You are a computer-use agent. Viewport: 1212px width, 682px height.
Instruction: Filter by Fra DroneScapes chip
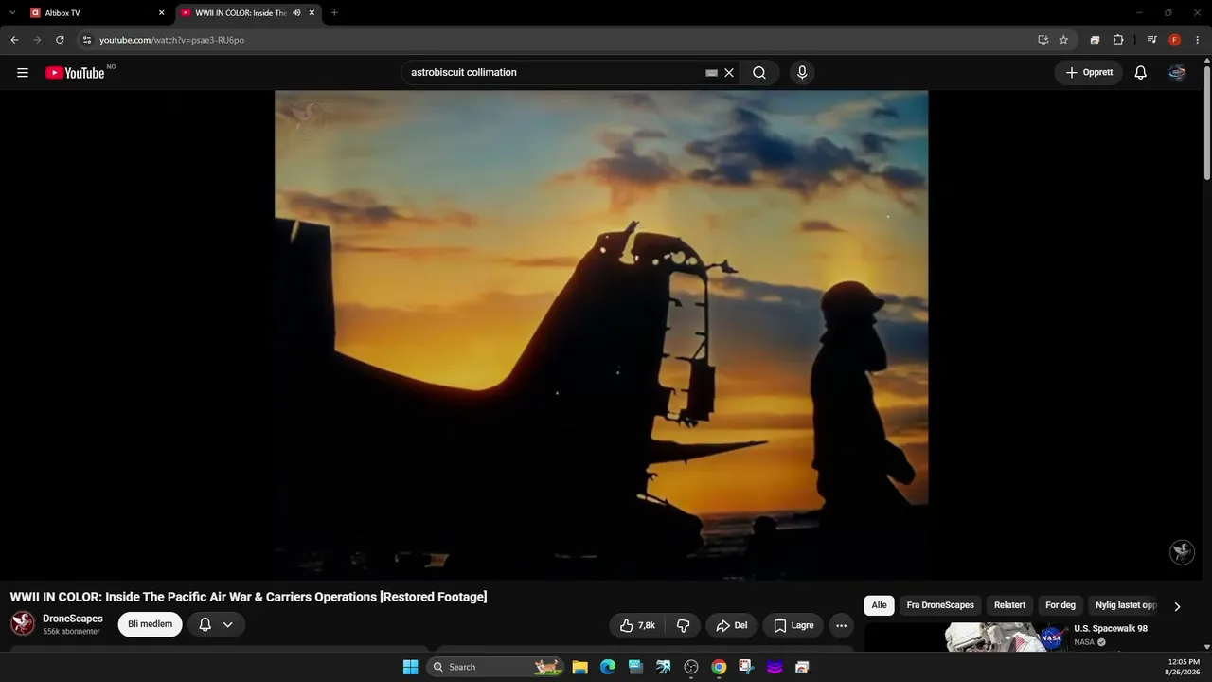(940, 605)
